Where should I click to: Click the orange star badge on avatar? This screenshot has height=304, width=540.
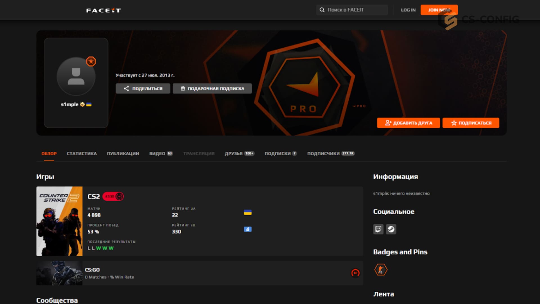click(91, 61)
